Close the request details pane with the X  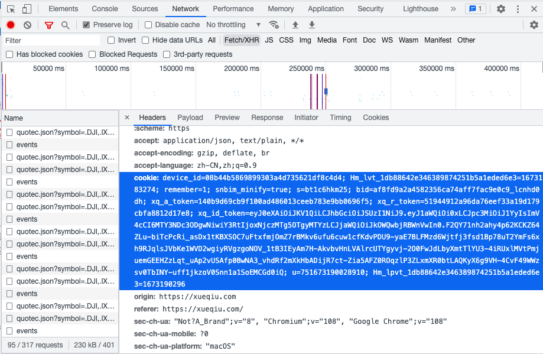tap(127, 118)
